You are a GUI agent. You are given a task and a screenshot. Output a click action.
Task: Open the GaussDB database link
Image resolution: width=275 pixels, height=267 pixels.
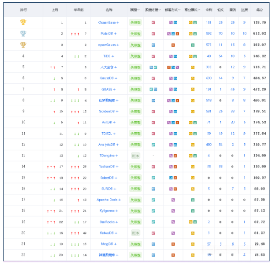click(x=108, y=78)
